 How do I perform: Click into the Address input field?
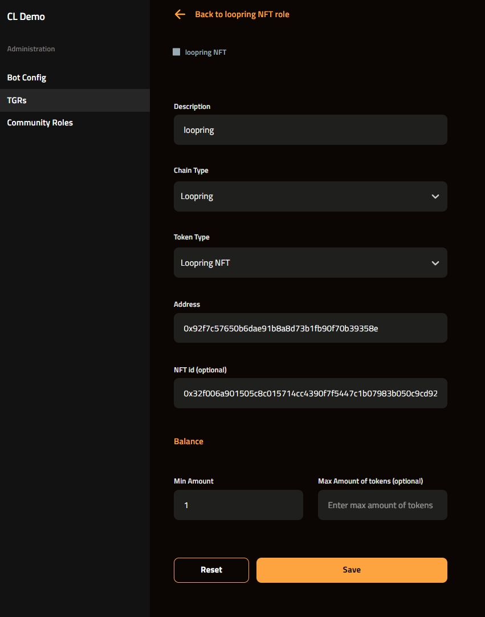point(310,328)
